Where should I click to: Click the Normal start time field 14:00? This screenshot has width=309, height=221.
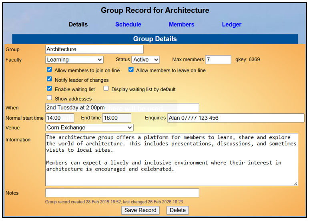[x=60, y=118]
